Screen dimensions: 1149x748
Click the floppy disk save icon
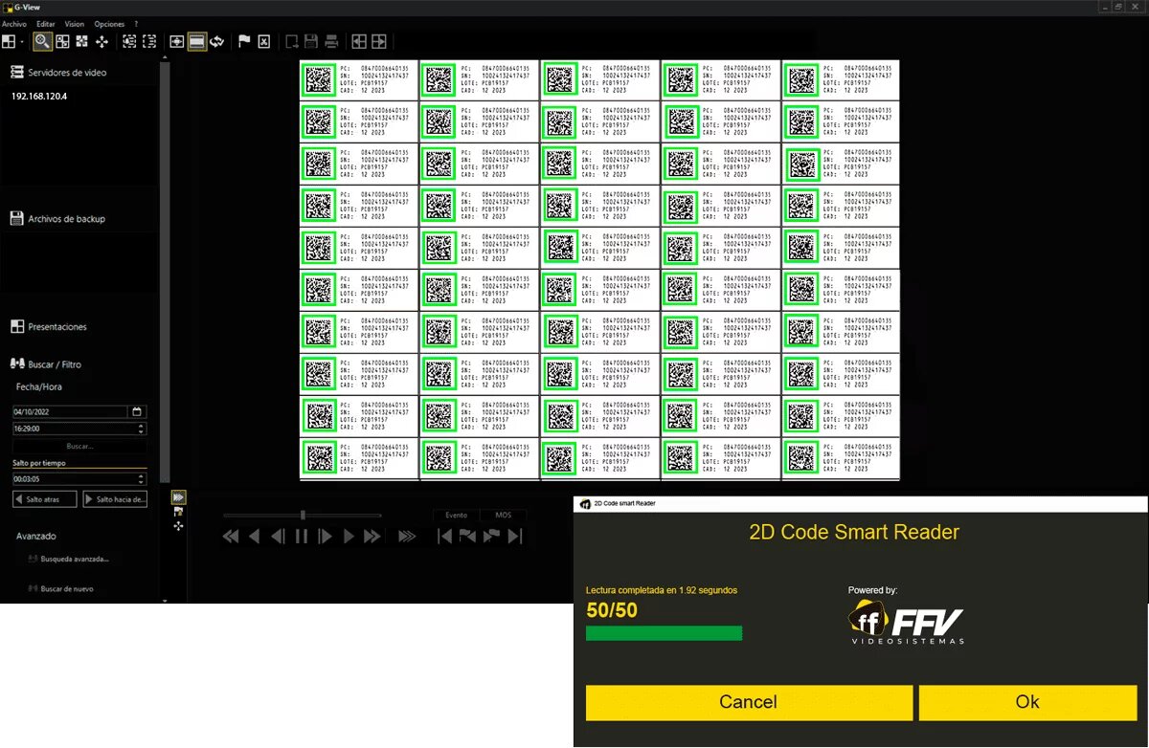[311, 41]
